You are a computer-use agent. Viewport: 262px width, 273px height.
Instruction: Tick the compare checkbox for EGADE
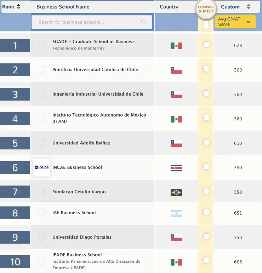coord(206,44)
